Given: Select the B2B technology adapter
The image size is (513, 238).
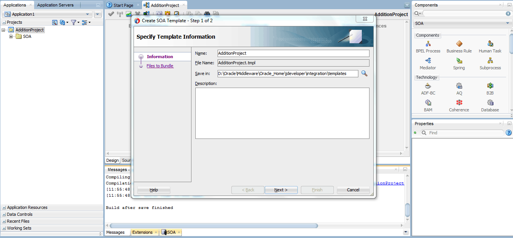Looking at the screenshot, I should (490, 89).
